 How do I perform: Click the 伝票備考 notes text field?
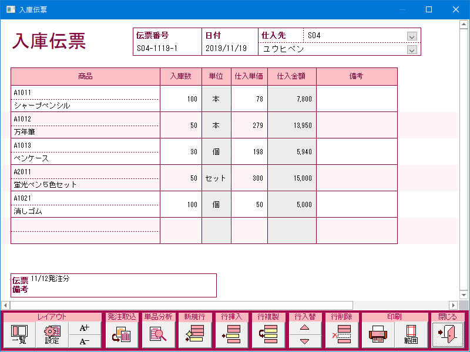pyautogui.click(x=123, y=285)
